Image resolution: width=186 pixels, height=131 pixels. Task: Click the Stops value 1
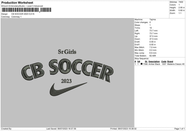pos(150,25)
